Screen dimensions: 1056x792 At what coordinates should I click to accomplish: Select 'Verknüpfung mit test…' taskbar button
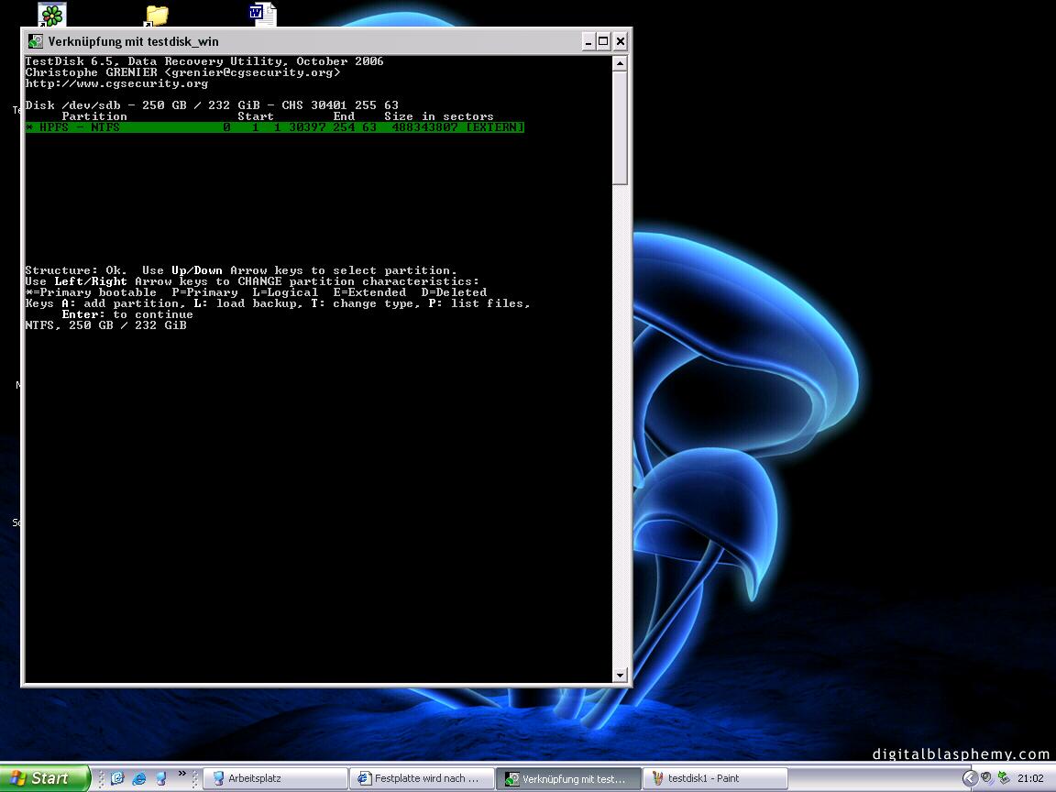click(x=567, y=778)
